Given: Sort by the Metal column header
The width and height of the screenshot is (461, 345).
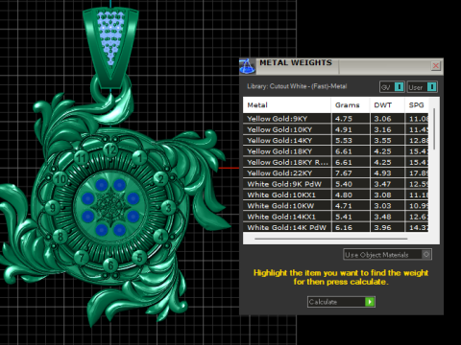Looking at the screenshot, I should coord(287,105).
